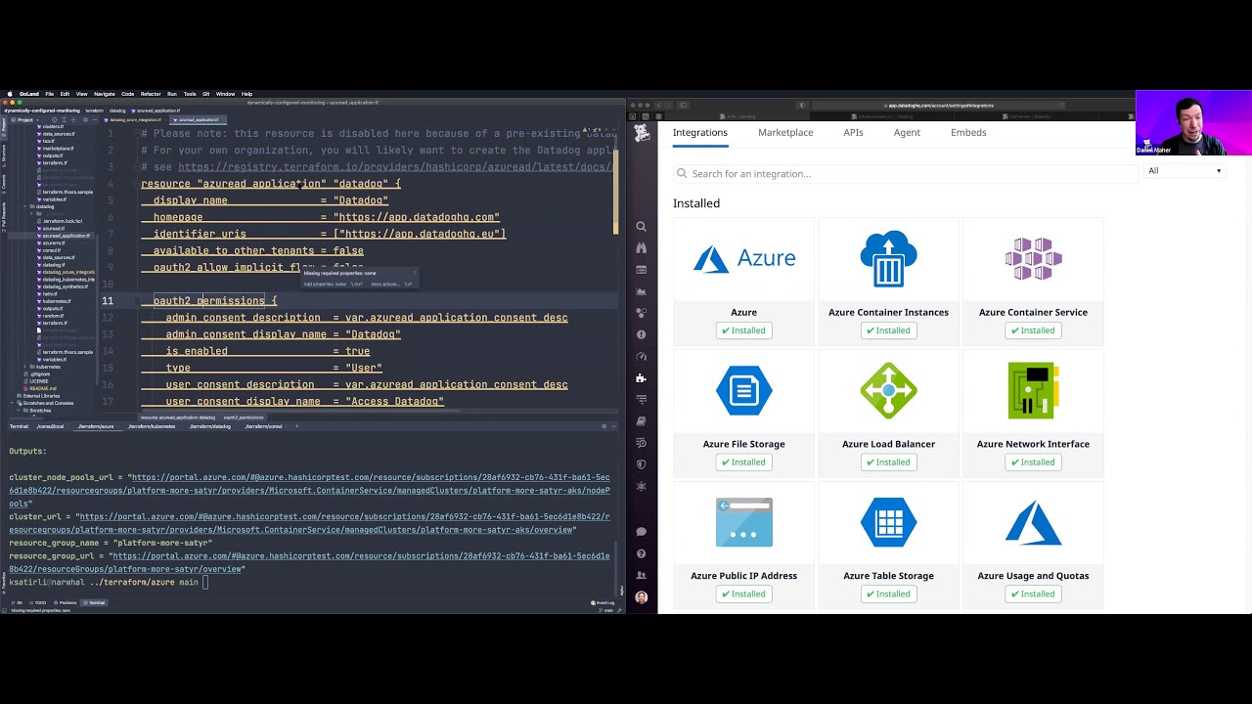Open the datadog_azure_integration.tf editor tab
Image resolution: width=1252 pixels, height=704 pixels.
135,119
